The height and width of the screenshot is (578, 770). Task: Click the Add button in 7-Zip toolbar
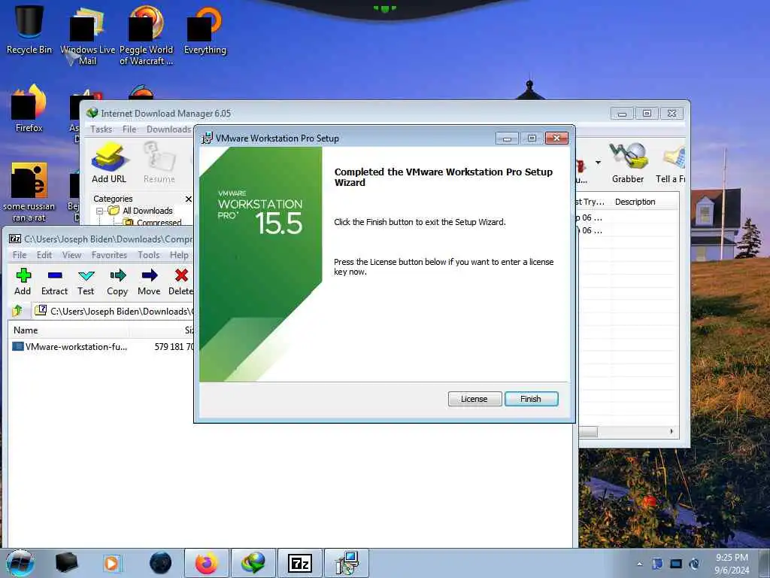(23, 281)
